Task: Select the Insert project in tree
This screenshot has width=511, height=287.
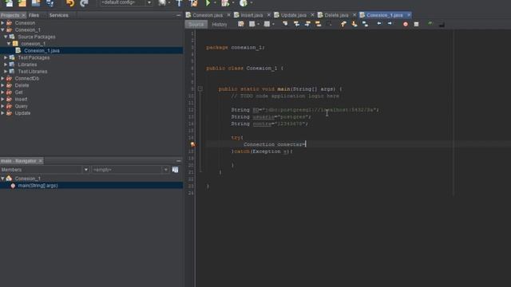Action: 21,99
